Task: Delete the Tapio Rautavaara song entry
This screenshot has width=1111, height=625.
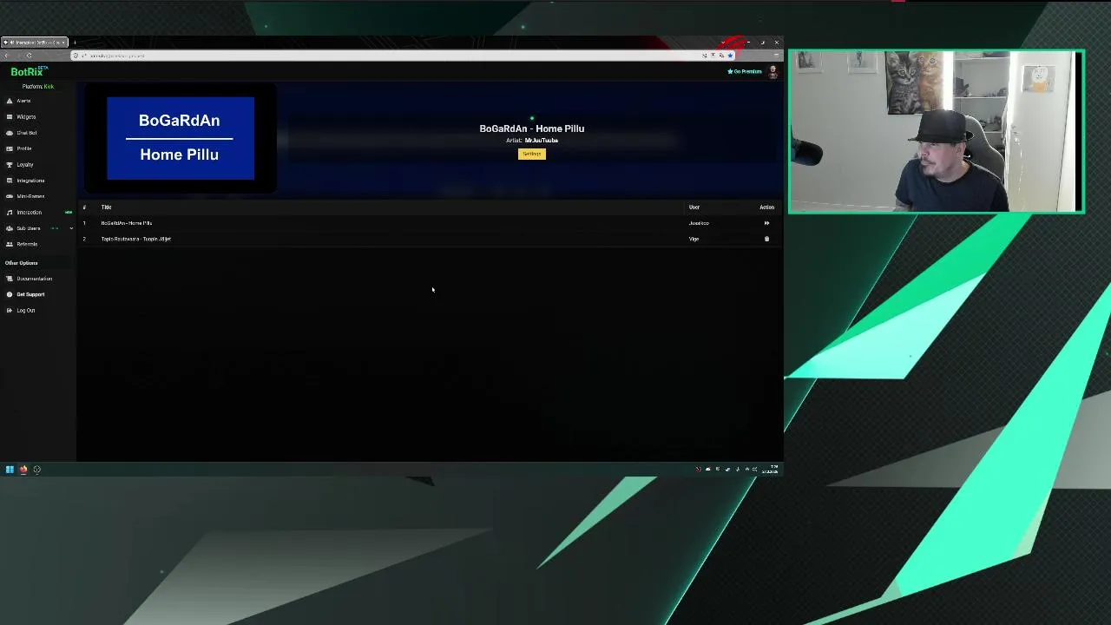Action: tap(766, 239)
